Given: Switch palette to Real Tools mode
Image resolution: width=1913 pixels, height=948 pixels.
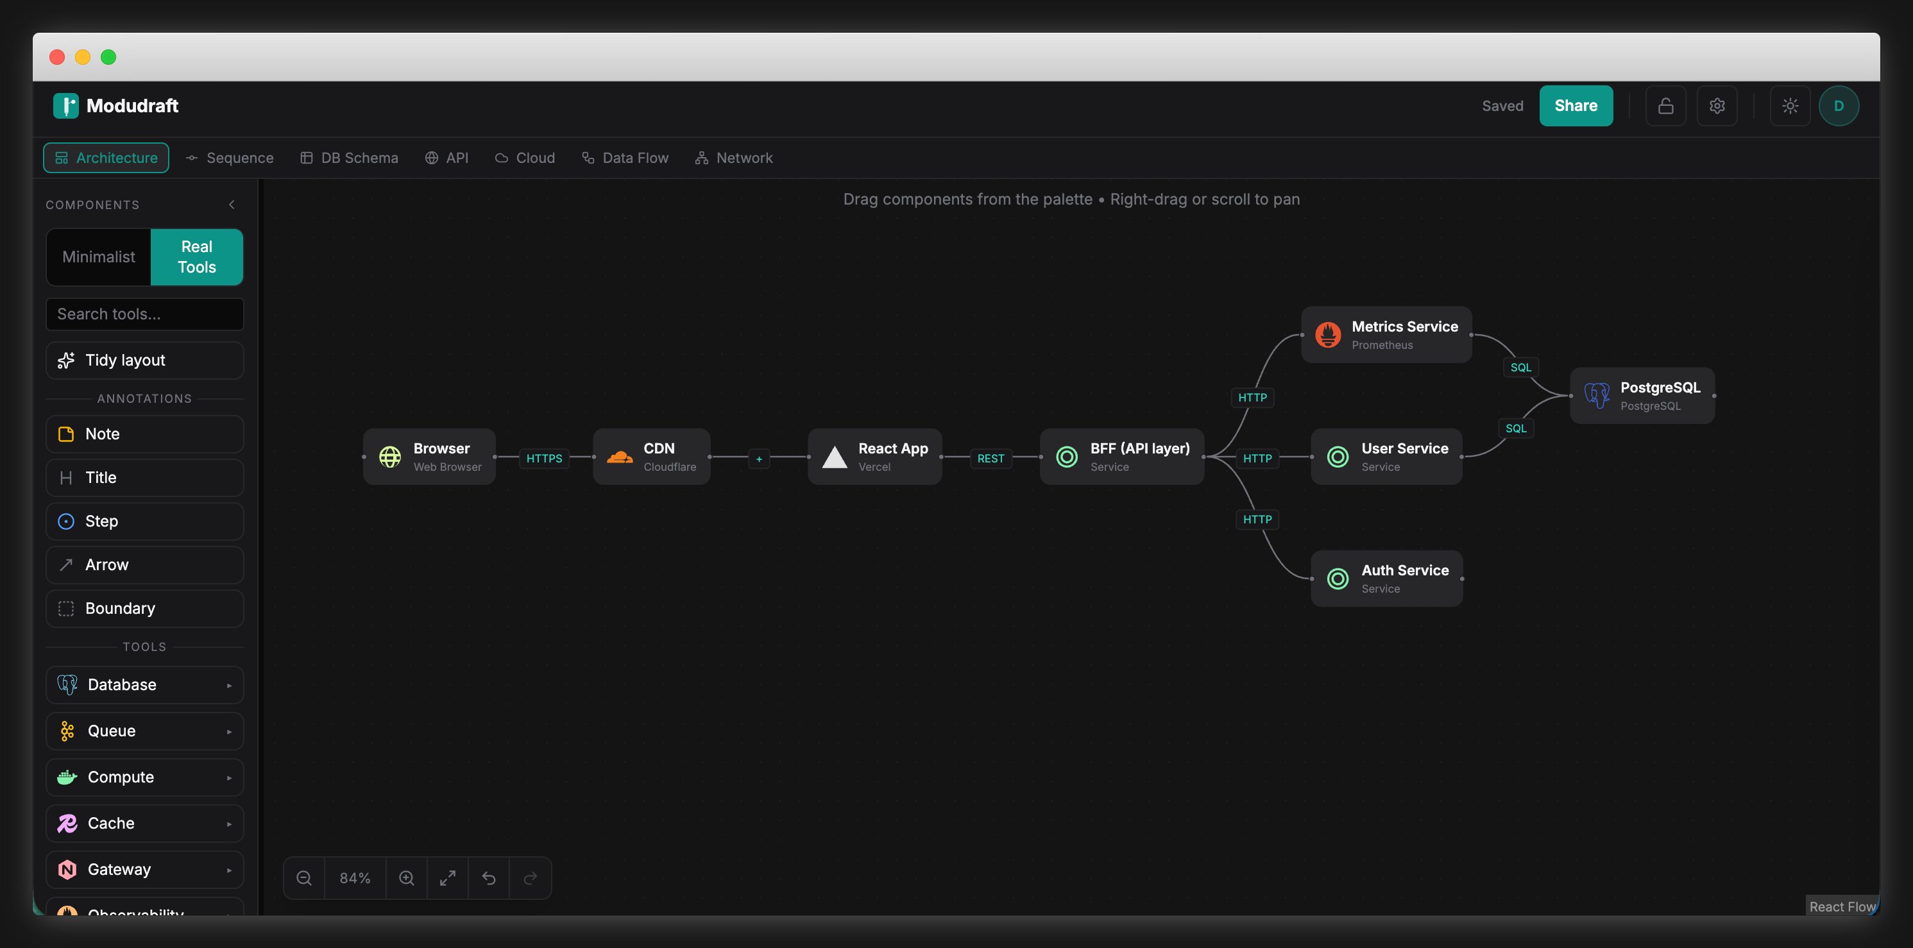Looking at the screenshot, I should [x=197, y=257].
